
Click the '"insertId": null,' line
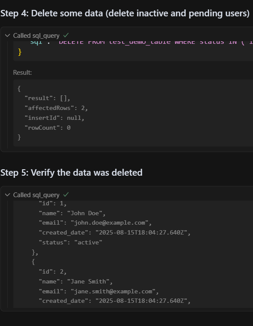[x=54, y=118]
